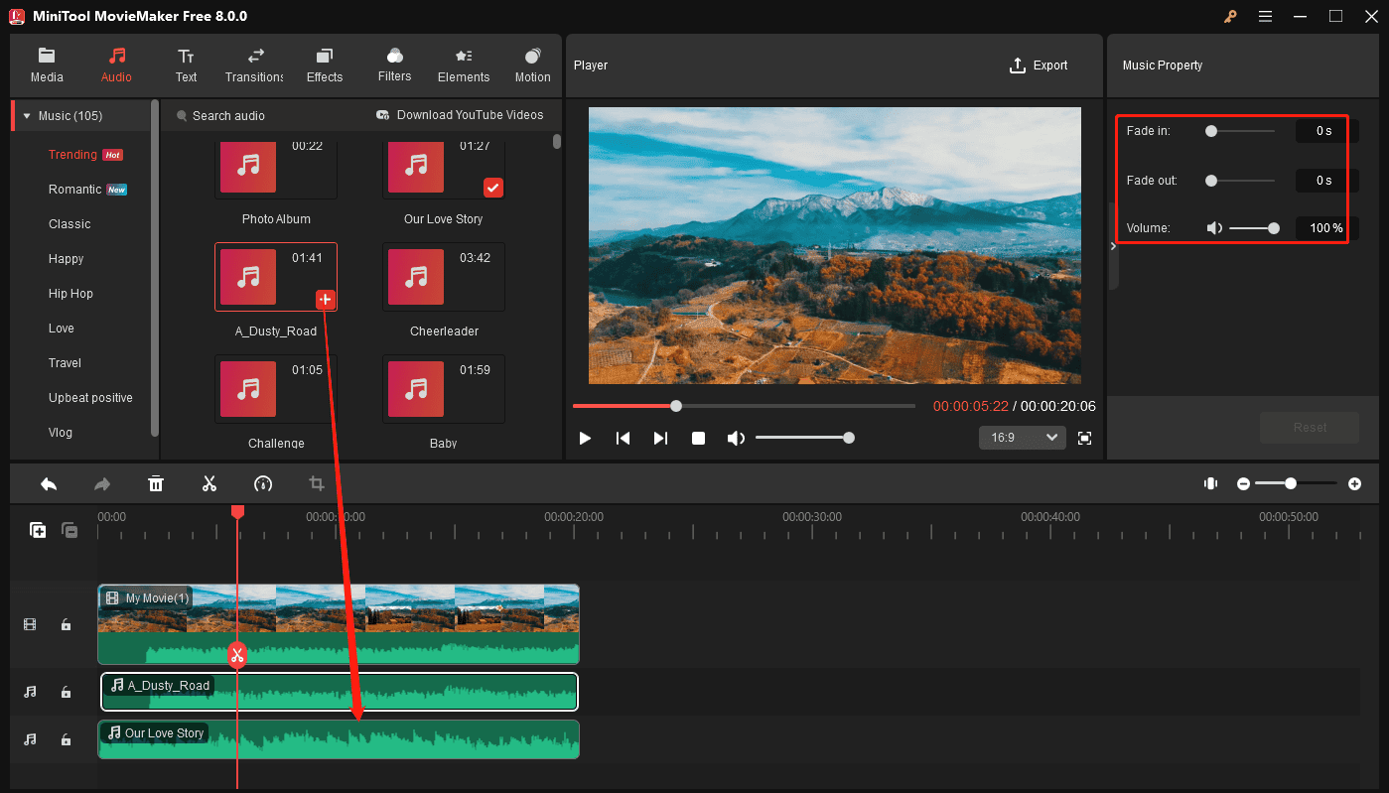Image resolution: width=1389 pixels, height=793 pixels.
Task: Toggle the Our Love Story checkmark
Action: pyautogui.click(x=493, y=188)
